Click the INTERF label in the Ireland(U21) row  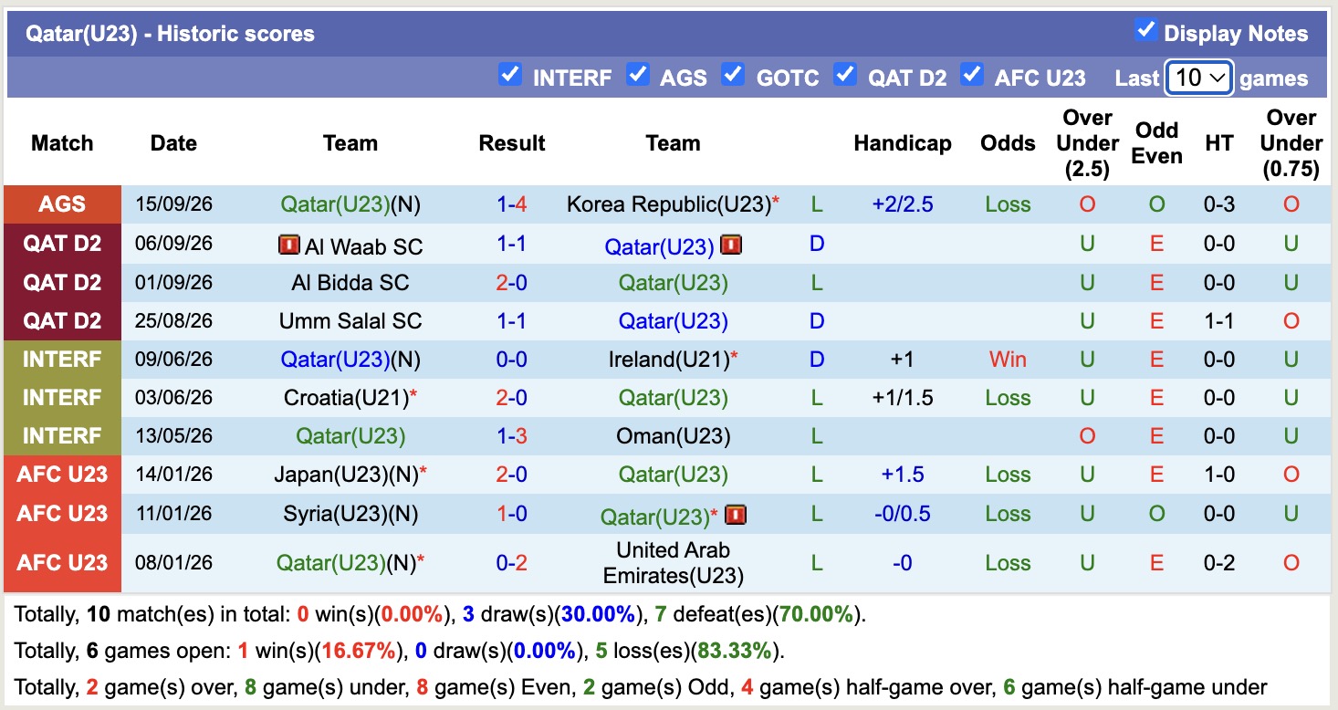pos(62,360)
